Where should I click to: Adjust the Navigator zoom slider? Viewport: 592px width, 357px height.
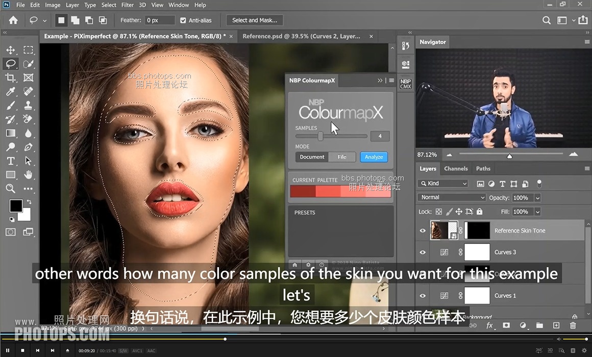click(511, 155)
